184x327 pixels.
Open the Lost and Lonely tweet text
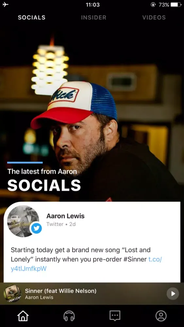(x=87, y=259)
